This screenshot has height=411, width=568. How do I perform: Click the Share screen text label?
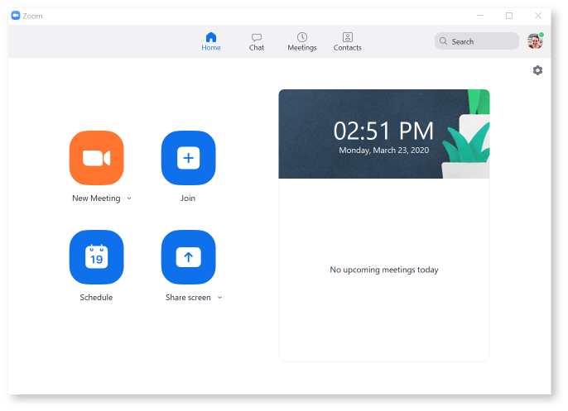[188, 298]
